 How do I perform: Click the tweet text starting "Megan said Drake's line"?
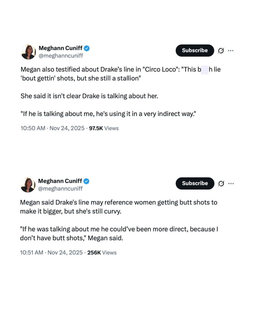tap(119, 207)
